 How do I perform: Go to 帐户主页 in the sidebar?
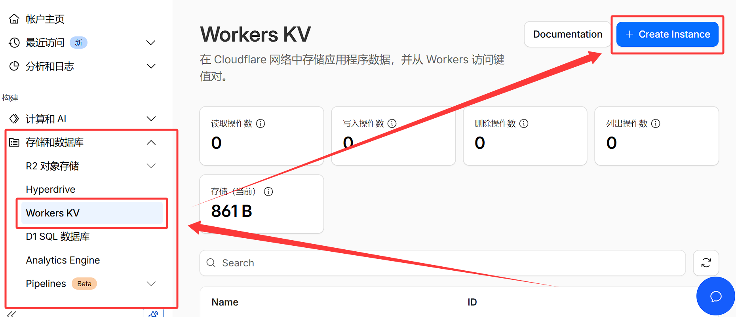(x=45, y=19)
